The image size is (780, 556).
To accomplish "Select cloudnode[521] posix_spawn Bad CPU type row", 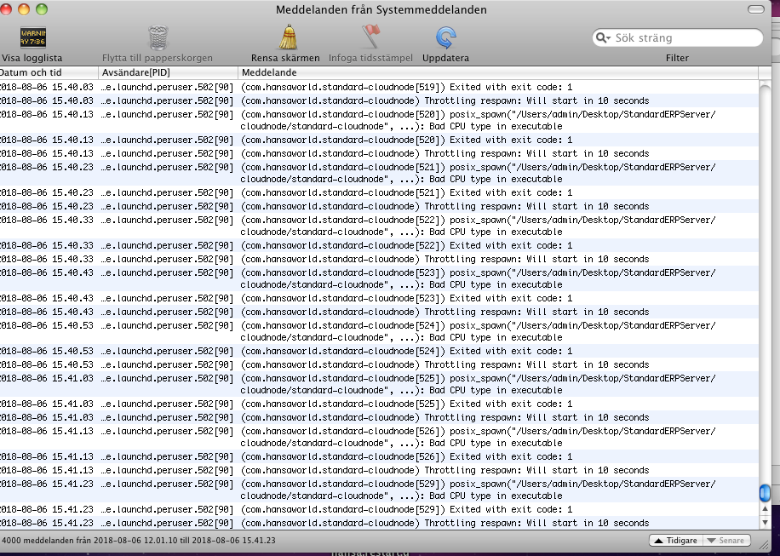I will (379, 173).
